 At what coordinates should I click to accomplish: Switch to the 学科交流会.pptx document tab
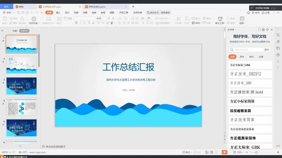click(97, 7)
